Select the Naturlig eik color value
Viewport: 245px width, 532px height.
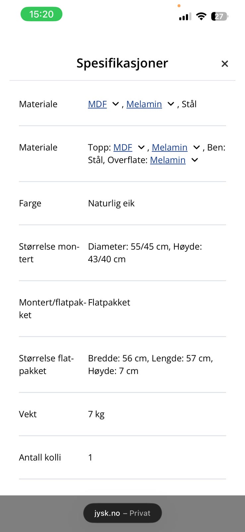click(x=111, y=203)
